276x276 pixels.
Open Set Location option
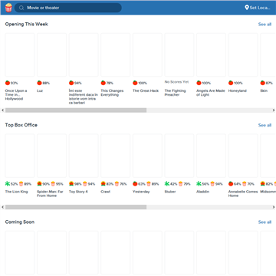pyautogui.click(x=258, y=8)
